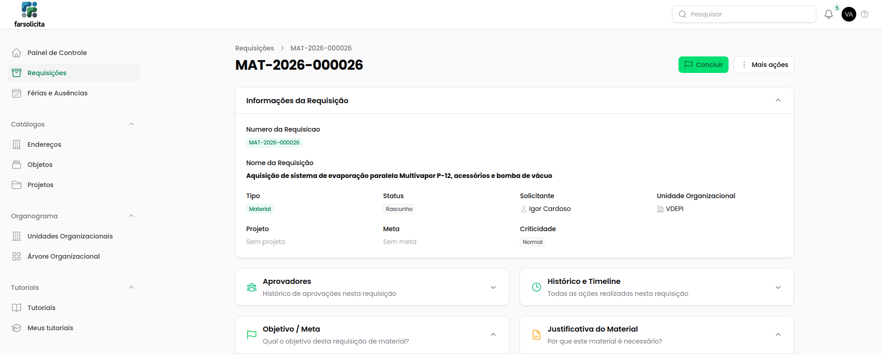Click the Painel de Controle home icon
The image size is (882, 355).
click(17, 53)
